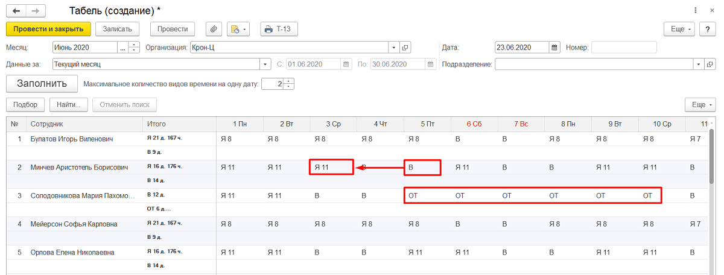Open the top Еще menu
Screen dimensions: 724x275
pyautogui.click(x=679, y=29)
